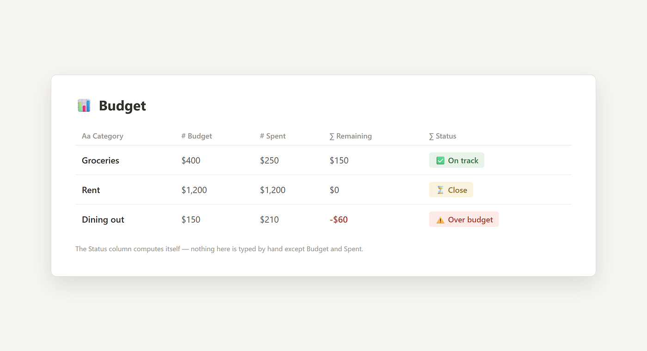Click the Budget page title
Screen dimensions: 647x351
pyautogui.click(x=122, y=106)
